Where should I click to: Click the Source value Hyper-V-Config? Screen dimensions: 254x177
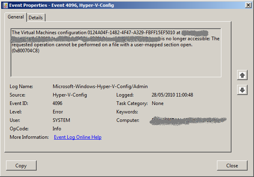[70, 95]
